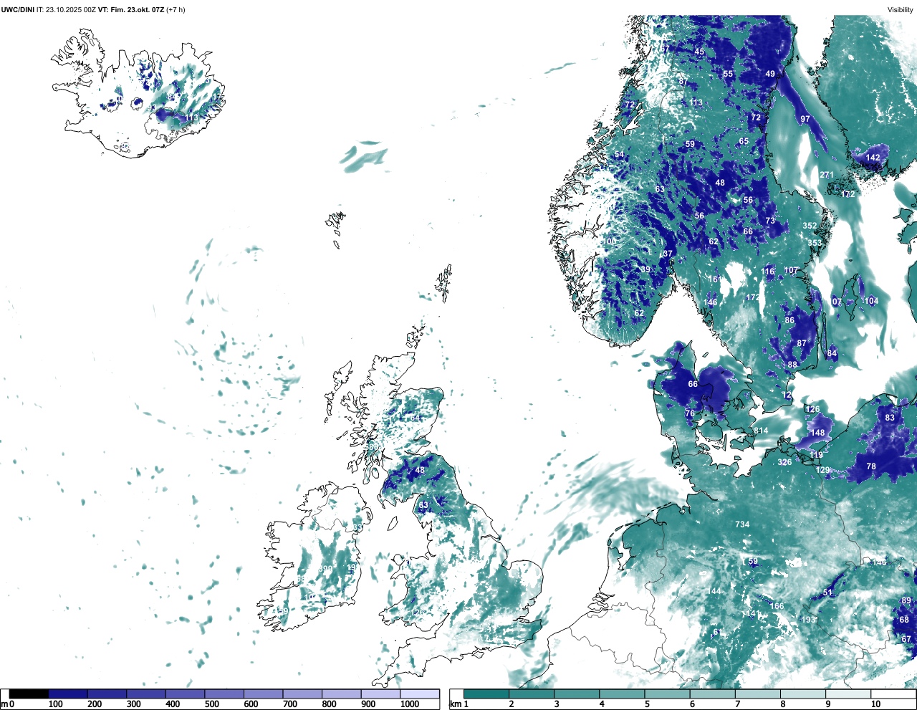This screenshot has width=917, height=710.
Task: Click the 89 visibility value
Action: [x=906, y=601]
